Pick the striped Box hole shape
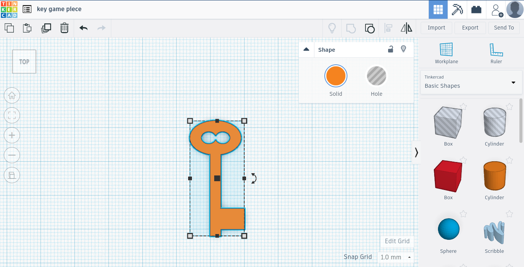This screenshot has height=267, width=524. point(448,123)
